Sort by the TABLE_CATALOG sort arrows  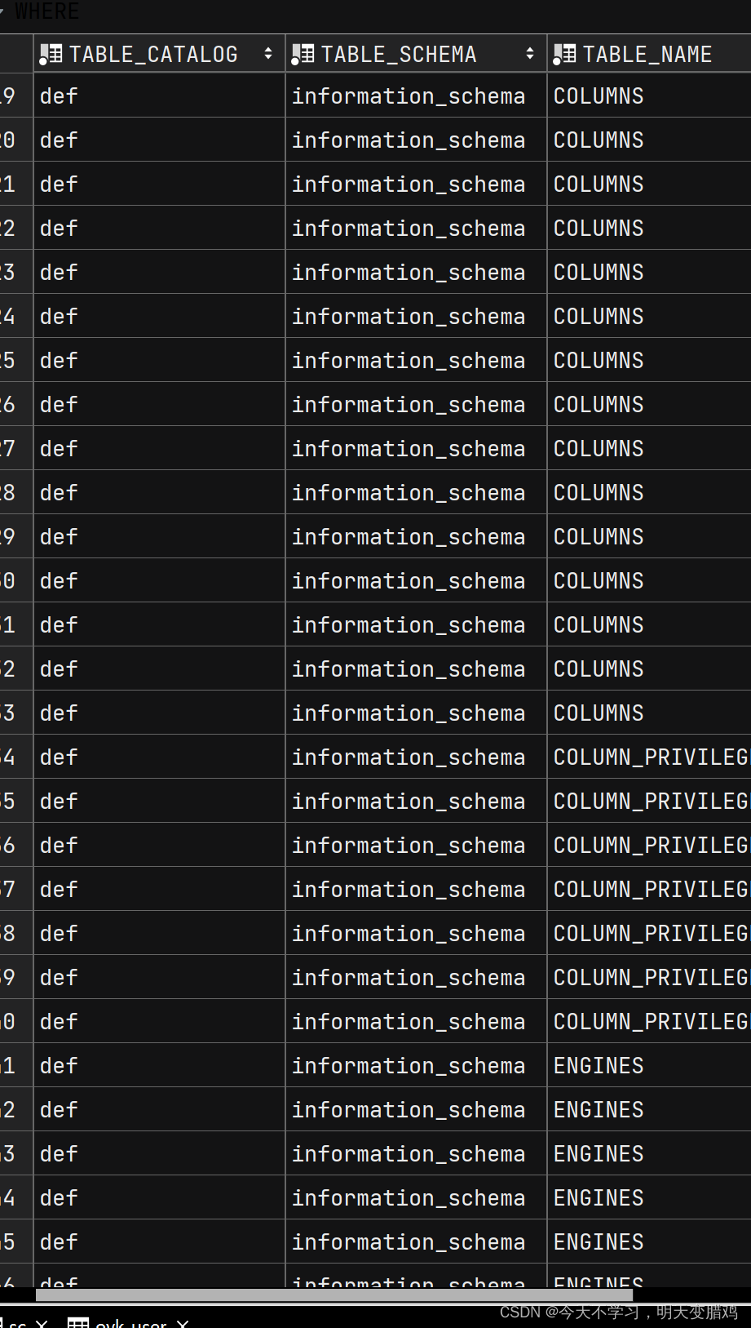(268, 54)
